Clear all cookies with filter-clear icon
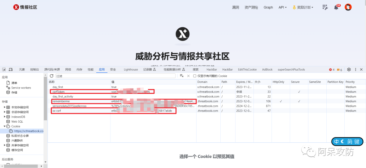 (x=182, y=76)
